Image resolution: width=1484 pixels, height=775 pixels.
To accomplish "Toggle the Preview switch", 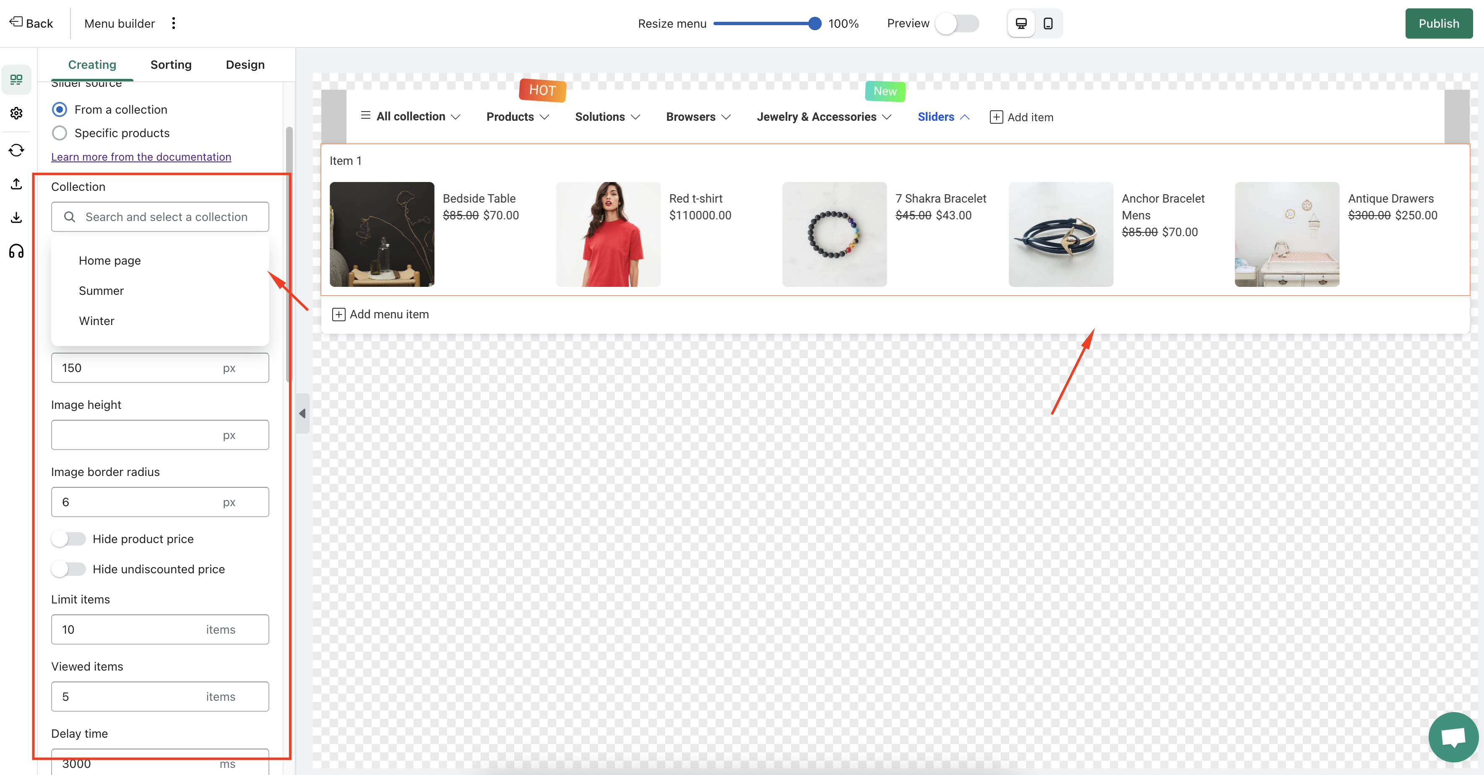I will tap(957, 23).
